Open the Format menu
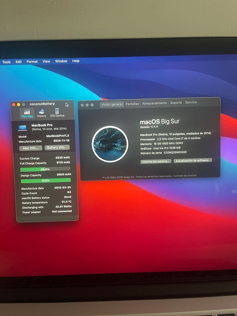This screenshot has width=237, height=316. [x=32, y=62]
